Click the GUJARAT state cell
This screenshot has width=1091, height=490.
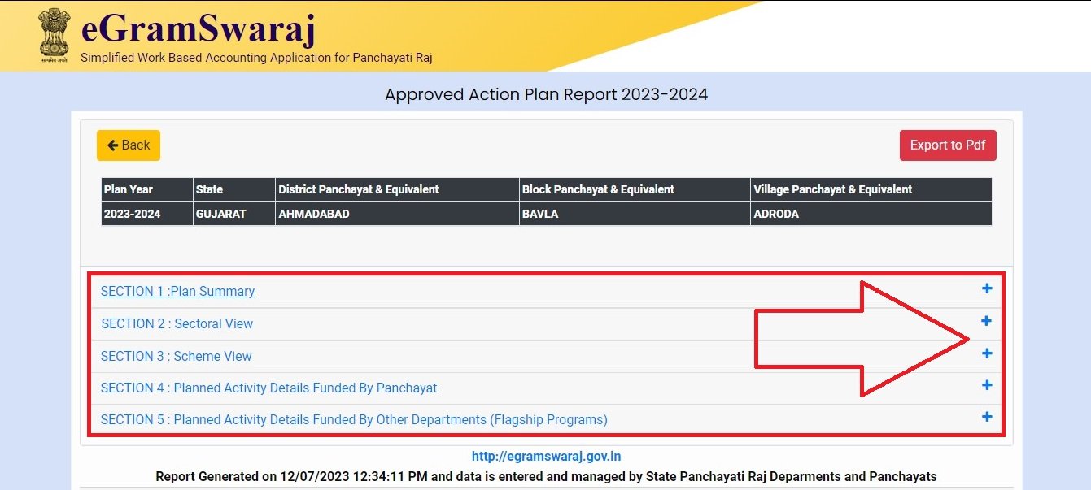coord(234,214)
